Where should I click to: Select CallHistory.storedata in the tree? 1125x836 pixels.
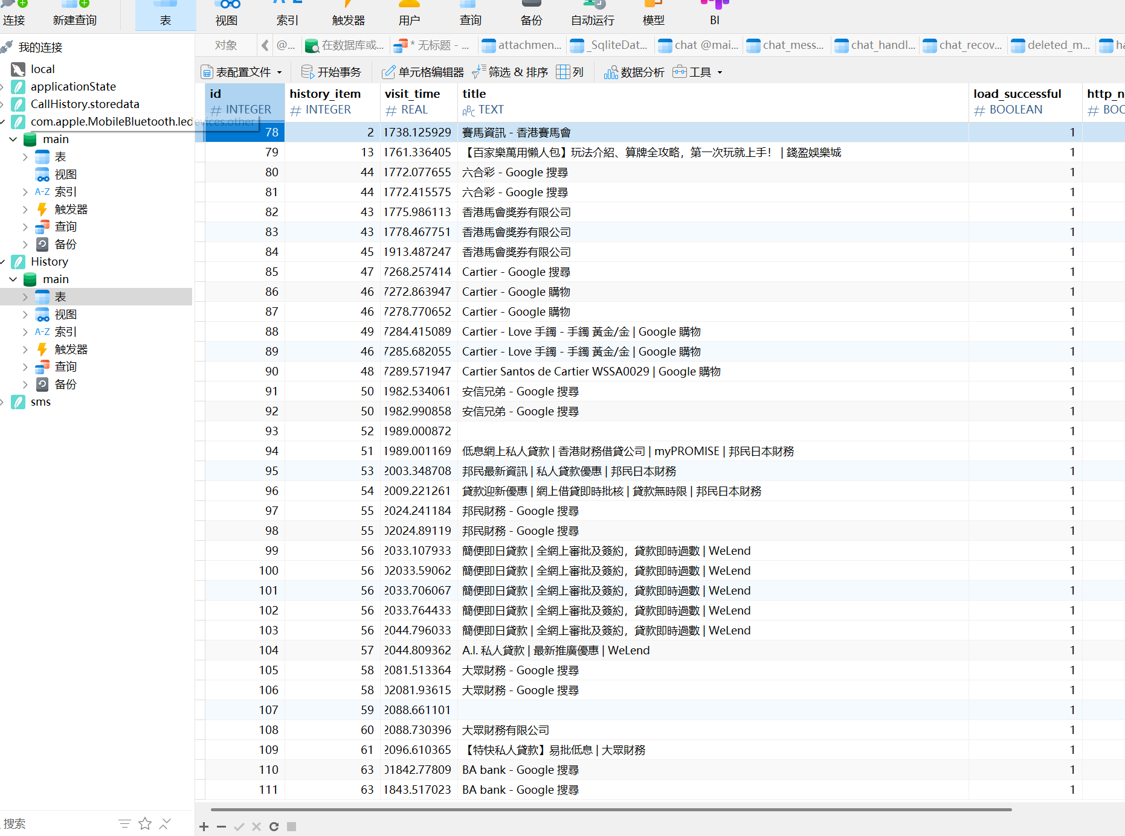pyautogui.click(x=85, y=104)
